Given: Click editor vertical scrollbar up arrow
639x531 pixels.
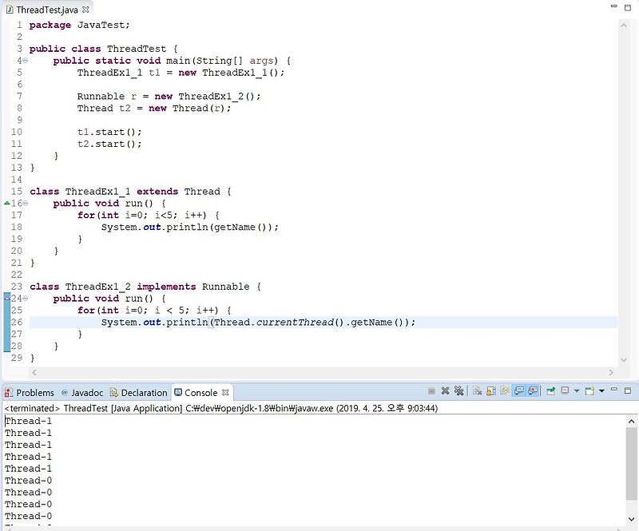Looking at the screenshot, I should point(624,26).
